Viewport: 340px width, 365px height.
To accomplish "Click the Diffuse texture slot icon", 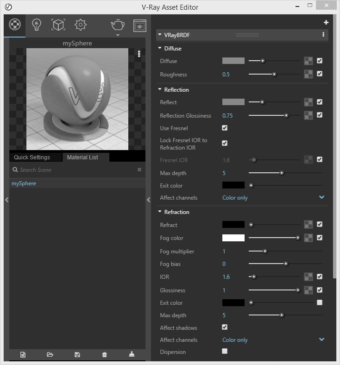I will (309, 61).
